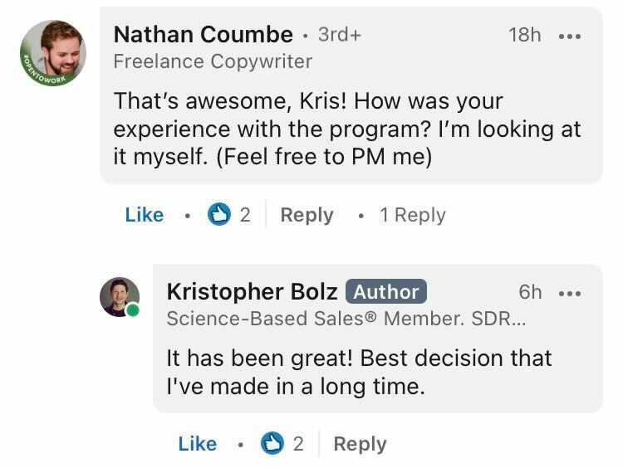Like Kristopher Bolz's reply
Image resolution: width=623 pixels, height=468 pixels.
[x=198, y=444]
